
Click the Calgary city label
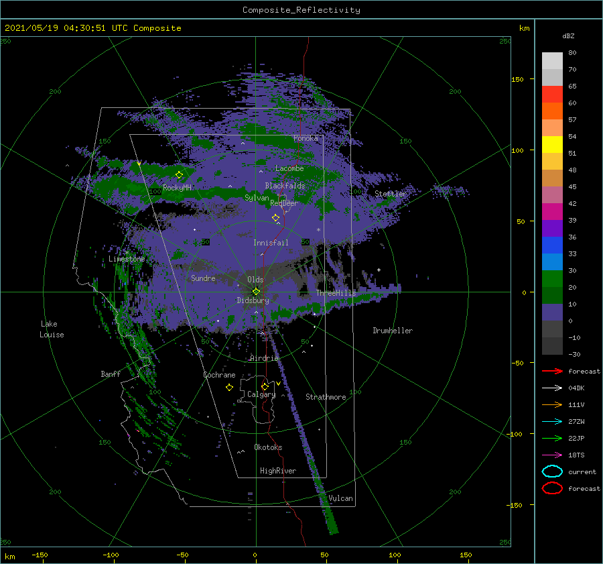[x=261, y=394]
